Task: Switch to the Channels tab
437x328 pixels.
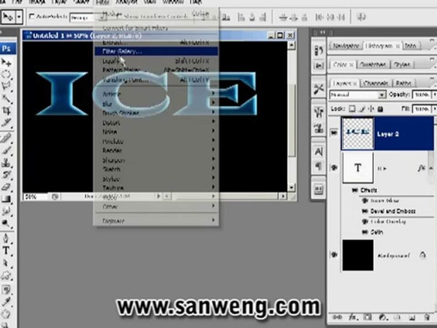Action: tap(376, 83)
